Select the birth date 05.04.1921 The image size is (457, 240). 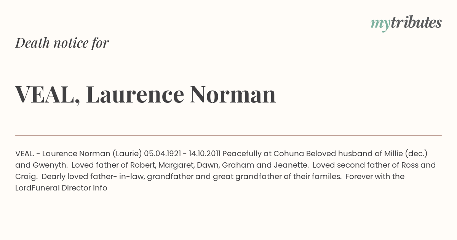pos(162,154)
